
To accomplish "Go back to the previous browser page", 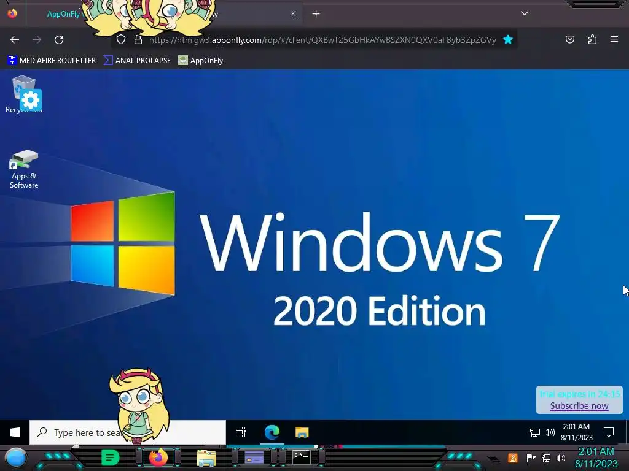I will [x=15, y=40].
